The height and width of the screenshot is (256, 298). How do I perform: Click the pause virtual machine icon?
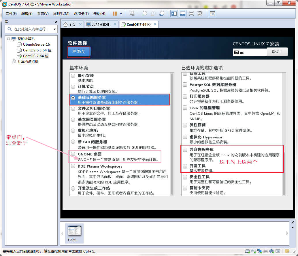tap(115, 14)
